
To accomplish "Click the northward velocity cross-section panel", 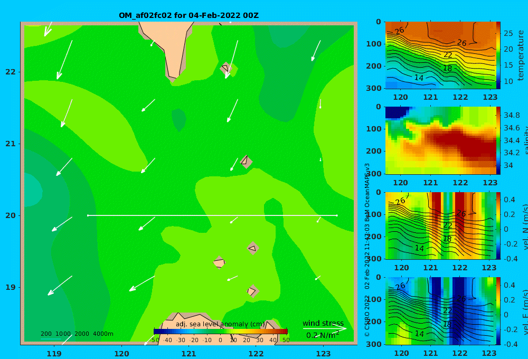I will 440,225.
